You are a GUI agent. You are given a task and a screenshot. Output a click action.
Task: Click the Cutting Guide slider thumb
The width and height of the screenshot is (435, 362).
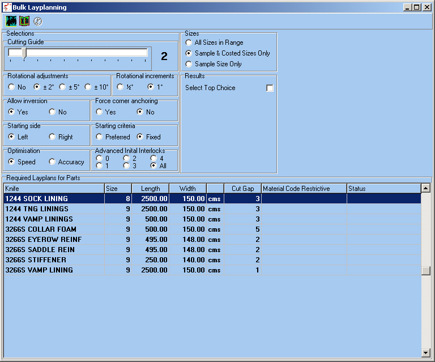coord(24,53)
